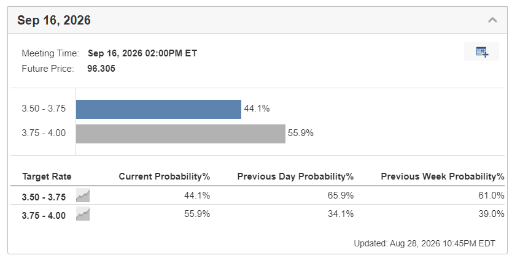This screenshot has width=512, height=258.
Task: Click the 39.0% previous week probability cell
Action: 491,214
